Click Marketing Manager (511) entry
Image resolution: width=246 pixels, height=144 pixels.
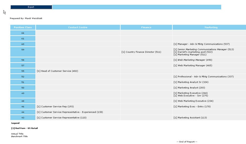point(190,55)
